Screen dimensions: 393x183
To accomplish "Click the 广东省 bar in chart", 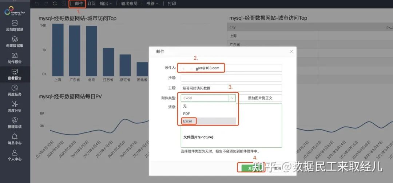I will coord(75,51).
